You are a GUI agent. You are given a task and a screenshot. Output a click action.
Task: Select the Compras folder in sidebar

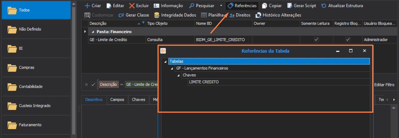coord(27,68)
